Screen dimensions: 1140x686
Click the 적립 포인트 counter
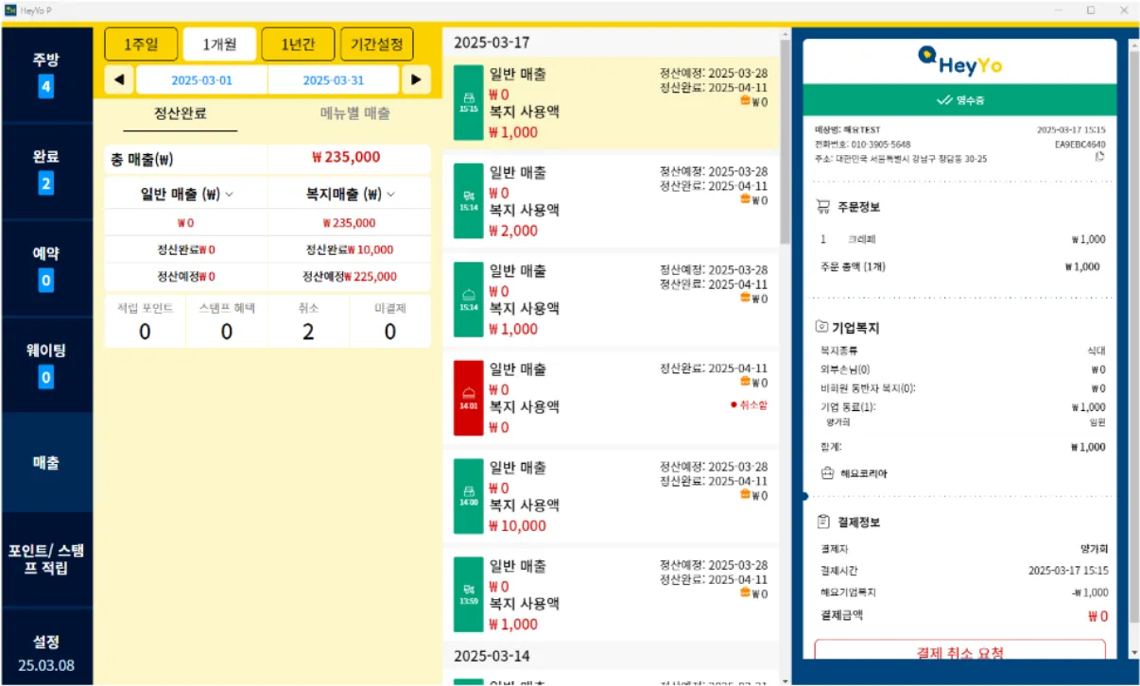coord(145,321)
